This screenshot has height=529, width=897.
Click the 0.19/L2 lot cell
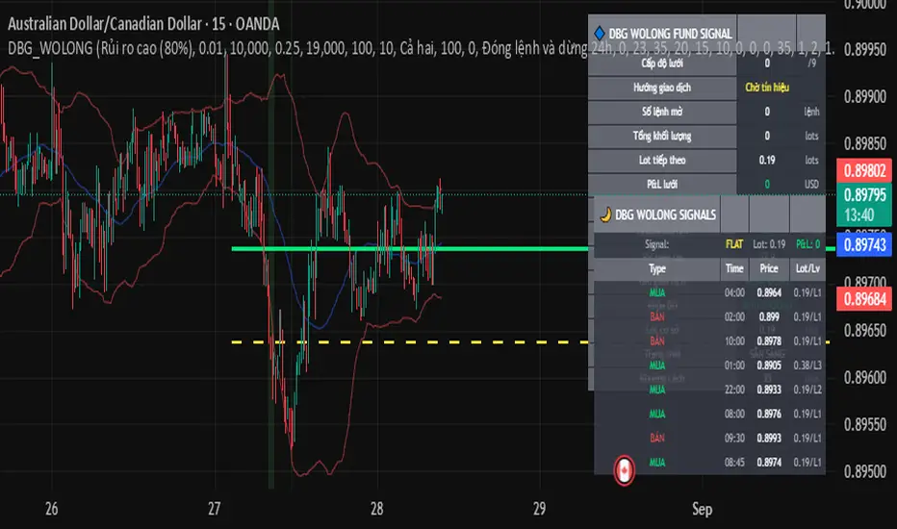click(x=807, y=390)
